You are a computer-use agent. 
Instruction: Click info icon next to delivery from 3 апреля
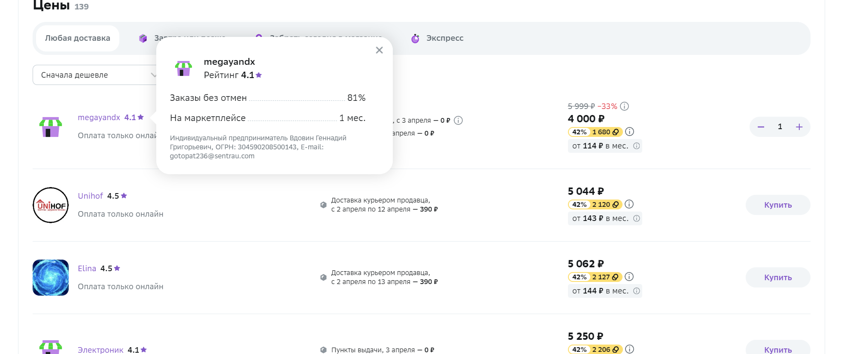click(x=458, y=121)
